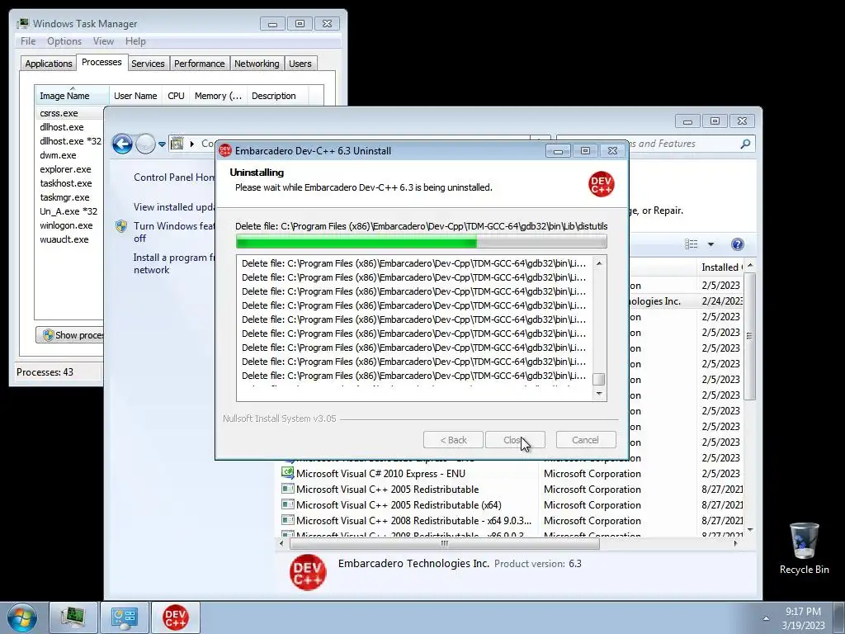
Task: Click scroll down arrow of uninstall log
Action: [x=599, y=394]
